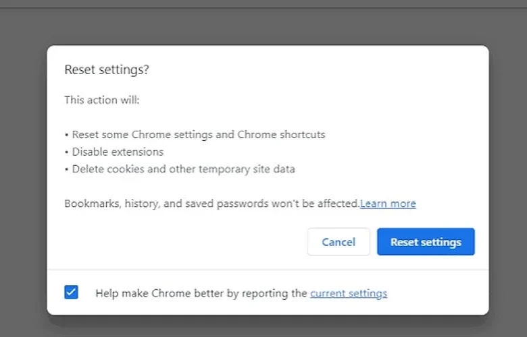Open the current settings link
The width and height of the screenshot is (527, 337).
pos(349,293)
